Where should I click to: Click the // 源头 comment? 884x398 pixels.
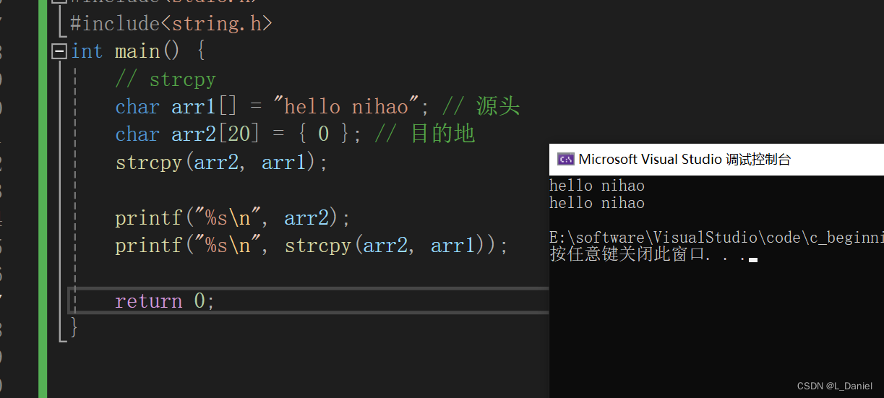pos(481,107)
